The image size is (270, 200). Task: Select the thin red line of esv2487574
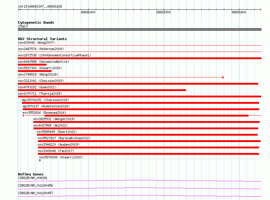click(140, 52)
